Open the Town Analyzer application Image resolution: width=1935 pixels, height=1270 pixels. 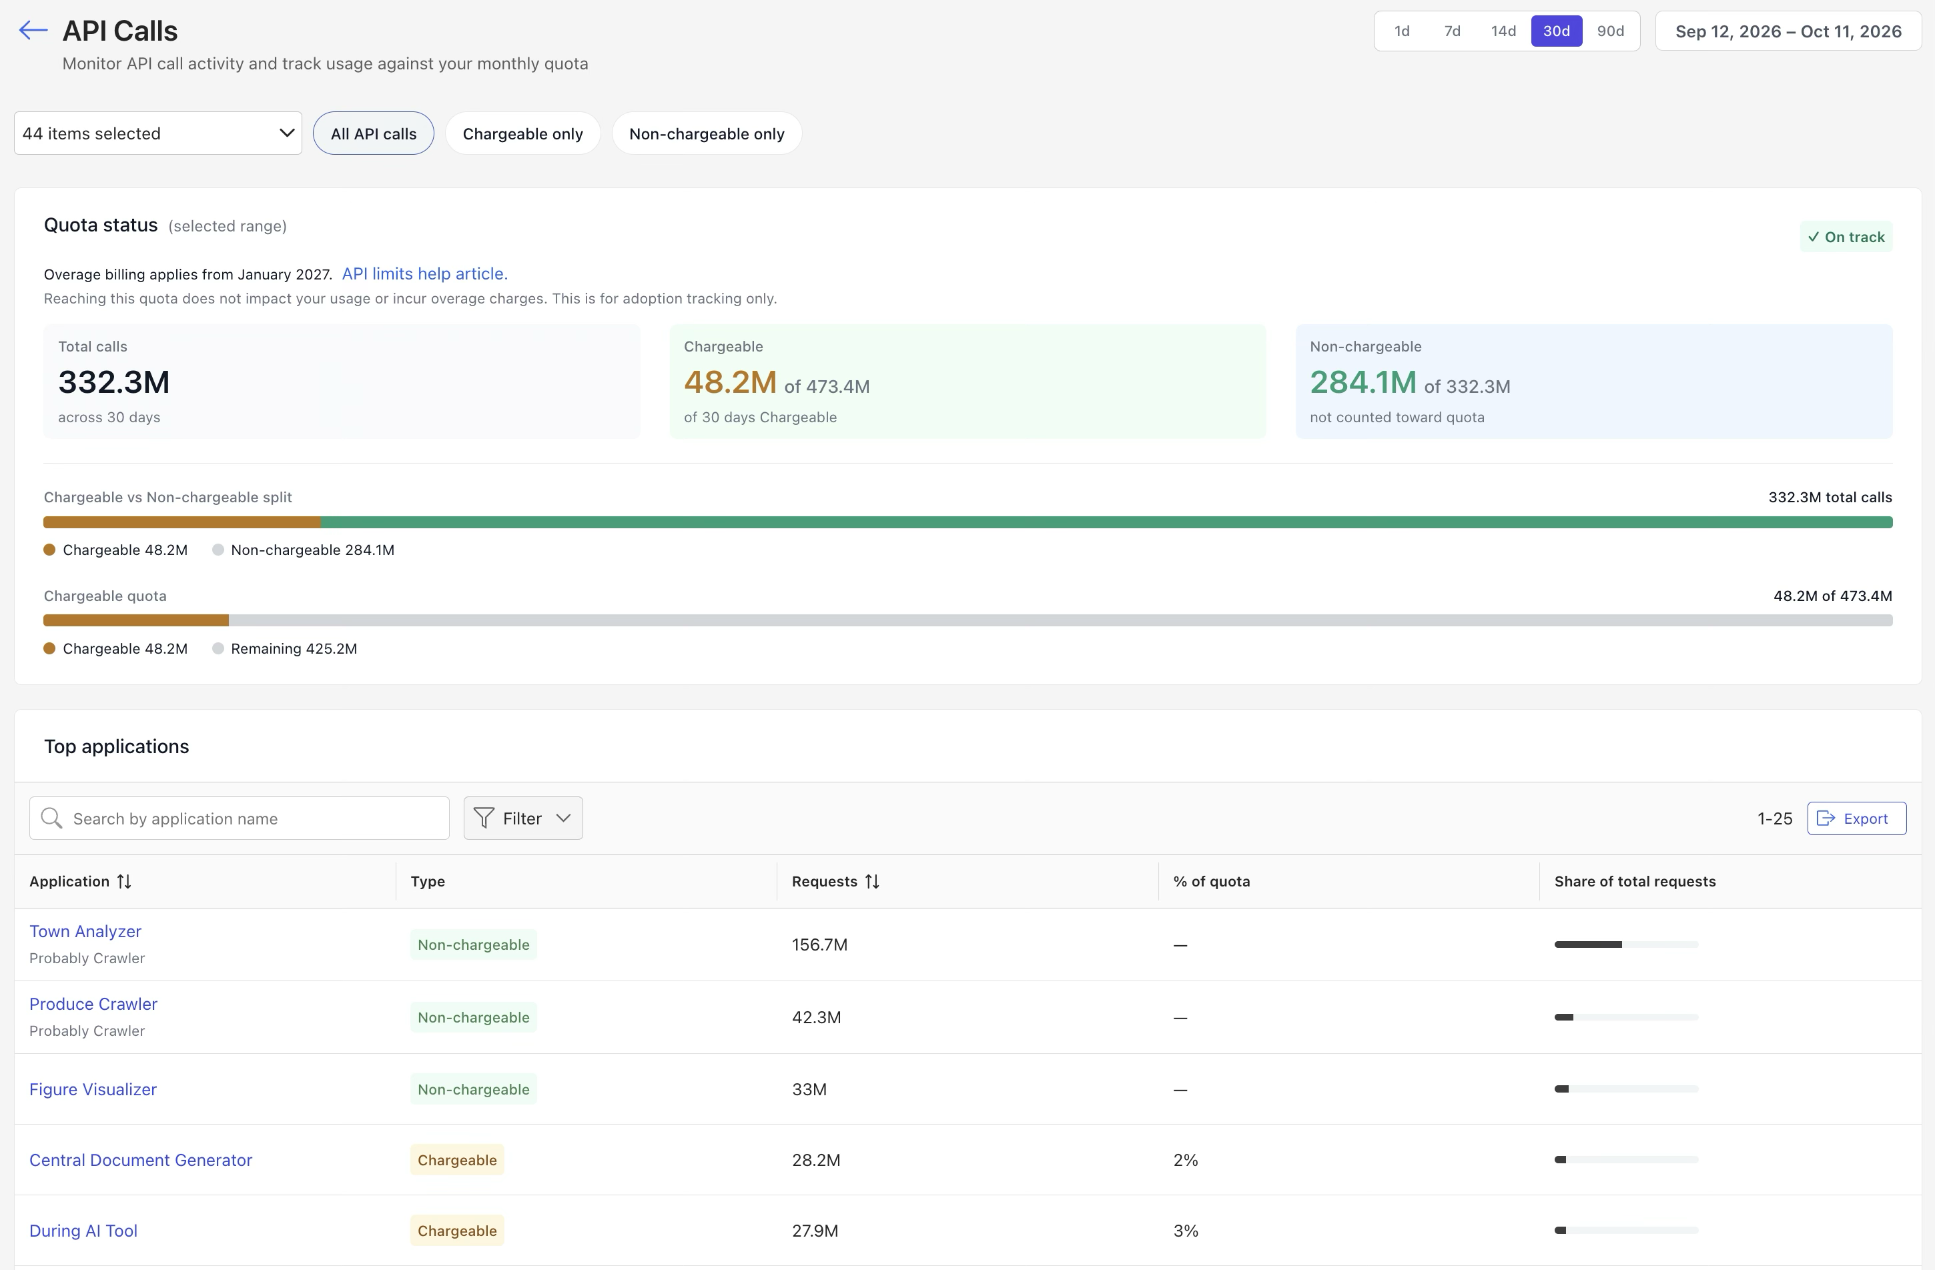pos(85,931)
